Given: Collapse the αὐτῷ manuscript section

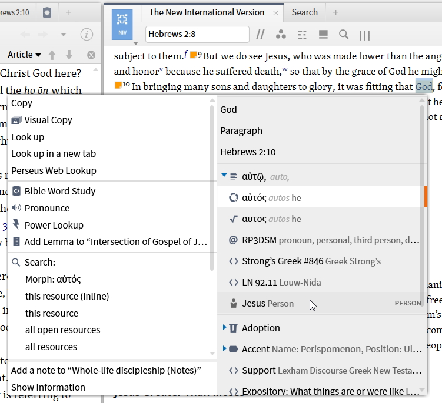Looking at the screenshot, I should tap(224, 176).
